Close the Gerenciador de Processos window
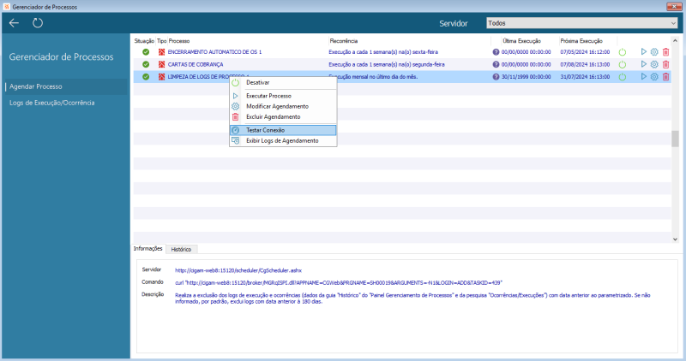Image resolution: width=686 pixels, height=361 pixels. (x=675, y=6)
